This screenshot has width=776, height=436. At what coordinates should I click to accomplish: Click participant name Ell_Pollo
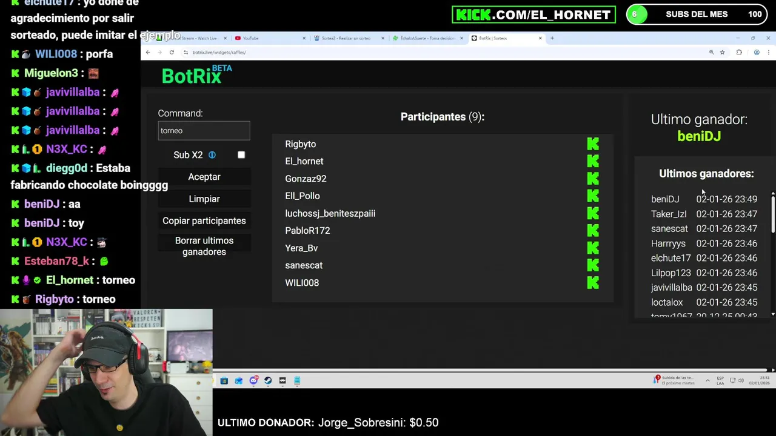[x=303, y=196]
